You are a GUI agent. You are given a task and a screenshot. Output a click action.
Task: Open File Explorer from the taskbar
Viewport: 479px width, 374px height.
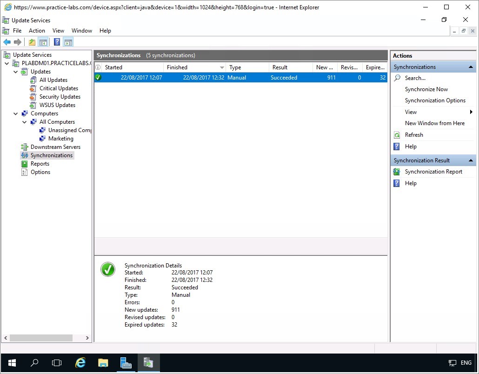(103, 363)
